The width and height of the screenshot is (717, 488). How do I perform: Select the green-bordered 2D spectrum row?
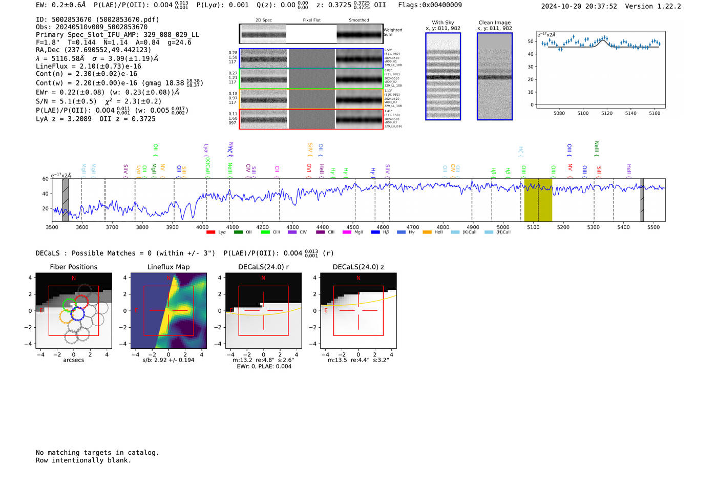(x=311, y=79)
